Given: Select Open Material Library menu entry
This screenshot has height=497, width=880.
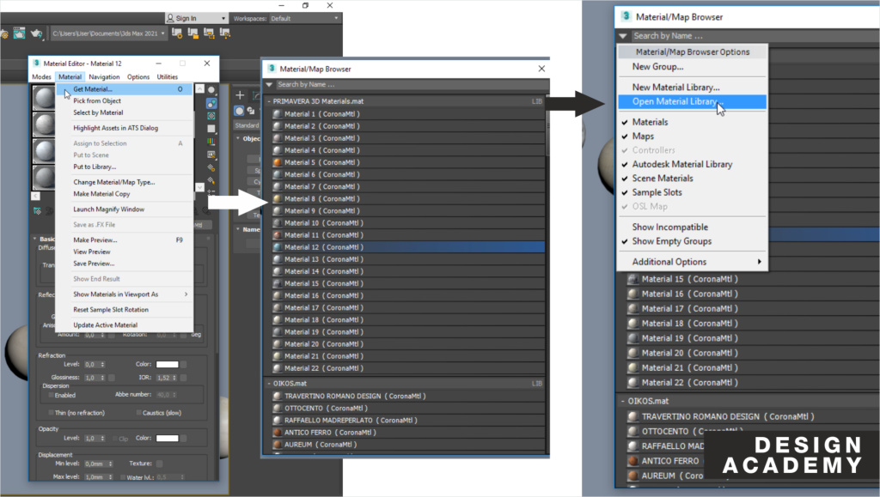Looking at the screenshot, I should pyautogui.click(x=675, y=101).
